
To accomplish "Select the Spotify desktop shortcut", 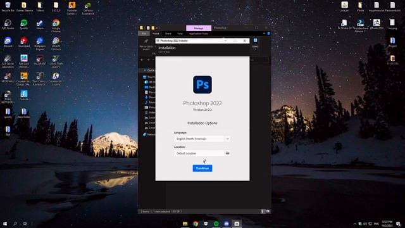I will pyautogui.click(x=24, y=25).
